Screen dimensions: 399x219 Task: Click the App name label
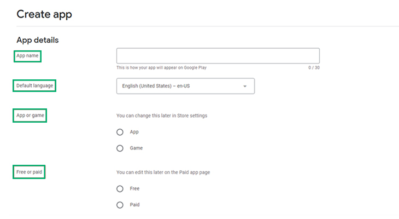coord(27,56)
